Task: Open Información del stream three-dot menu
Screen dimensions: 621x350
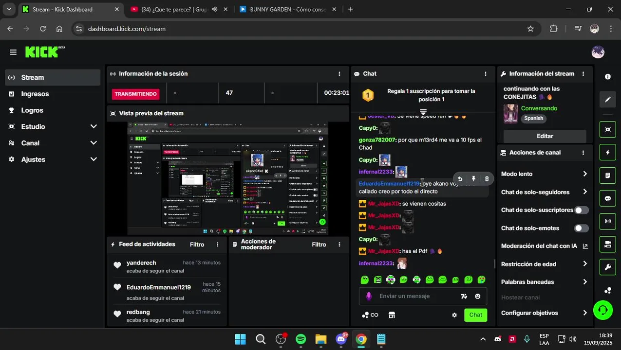Action: [x=583, y=74]
